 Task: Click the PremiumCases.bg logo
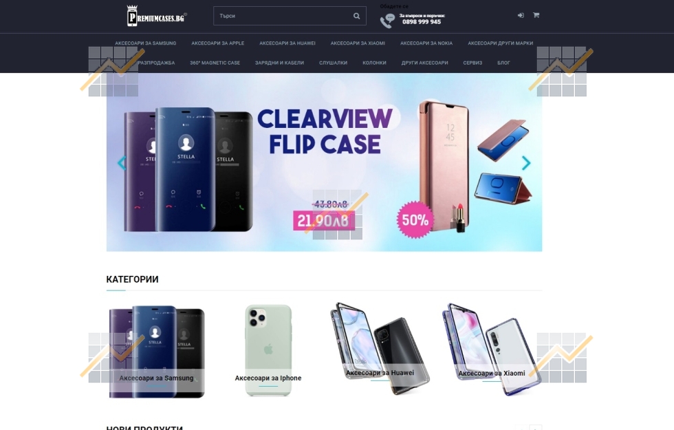click(157, 16)
